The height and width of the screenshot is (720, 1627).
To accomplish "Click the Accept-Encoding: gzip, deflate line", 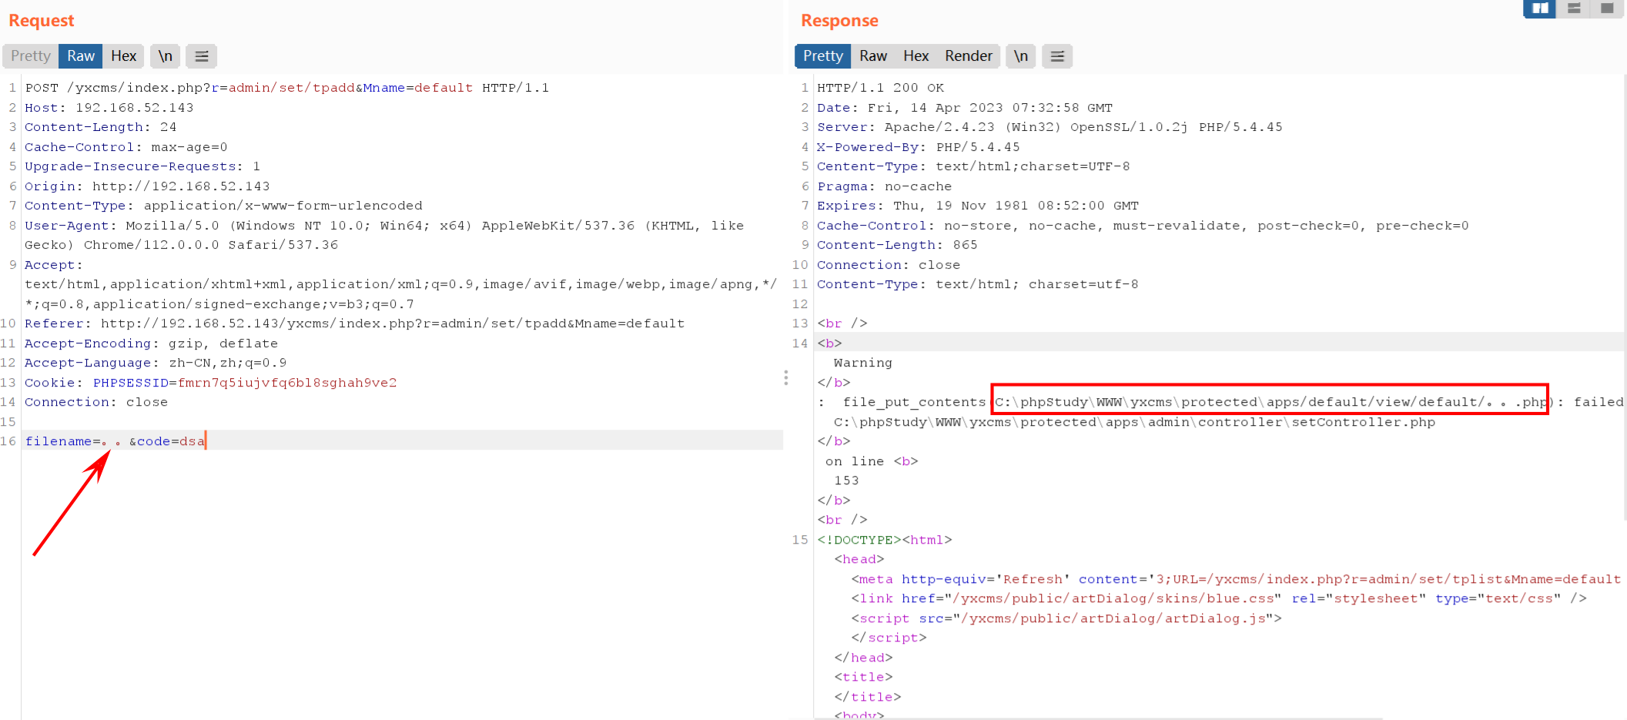I will pyautogui.click(x=151, y=343).
